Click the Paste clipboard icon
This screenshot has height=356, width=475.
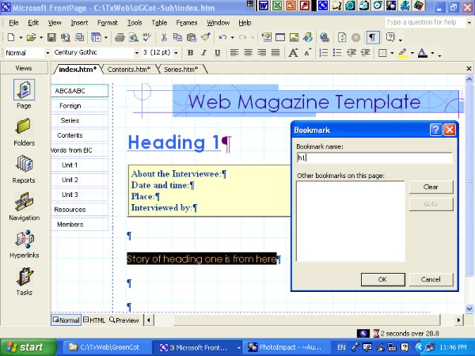pyautogui.click(x=192, y=37)
